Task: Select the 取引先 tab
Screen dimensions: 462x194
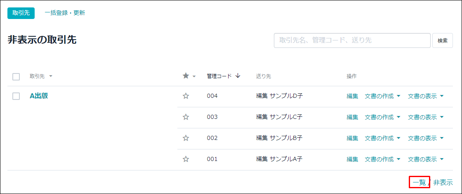Action: coord(21,13)
